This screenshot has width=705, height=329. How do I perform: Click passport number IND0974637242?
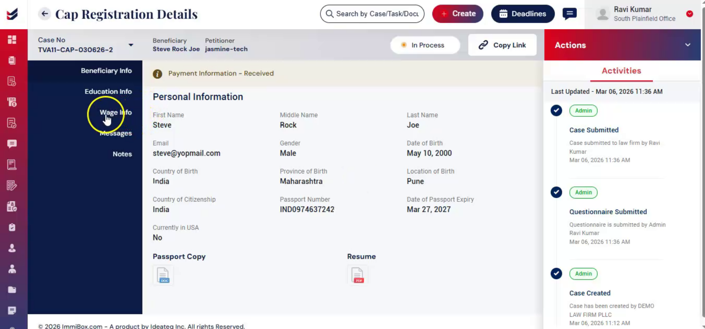[307, 209]
